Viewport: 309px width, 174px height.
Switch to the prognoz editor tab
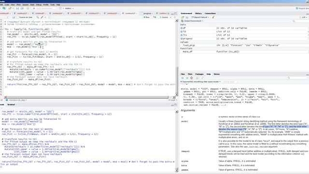pos(147,14)
